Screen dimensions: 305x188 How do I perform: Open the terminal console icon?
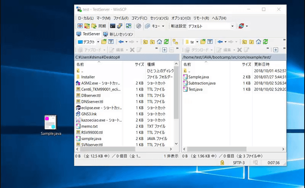pos(112,26)
